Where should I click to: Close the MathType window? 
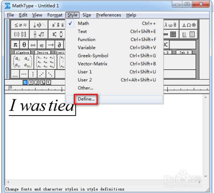pos(201,4)
